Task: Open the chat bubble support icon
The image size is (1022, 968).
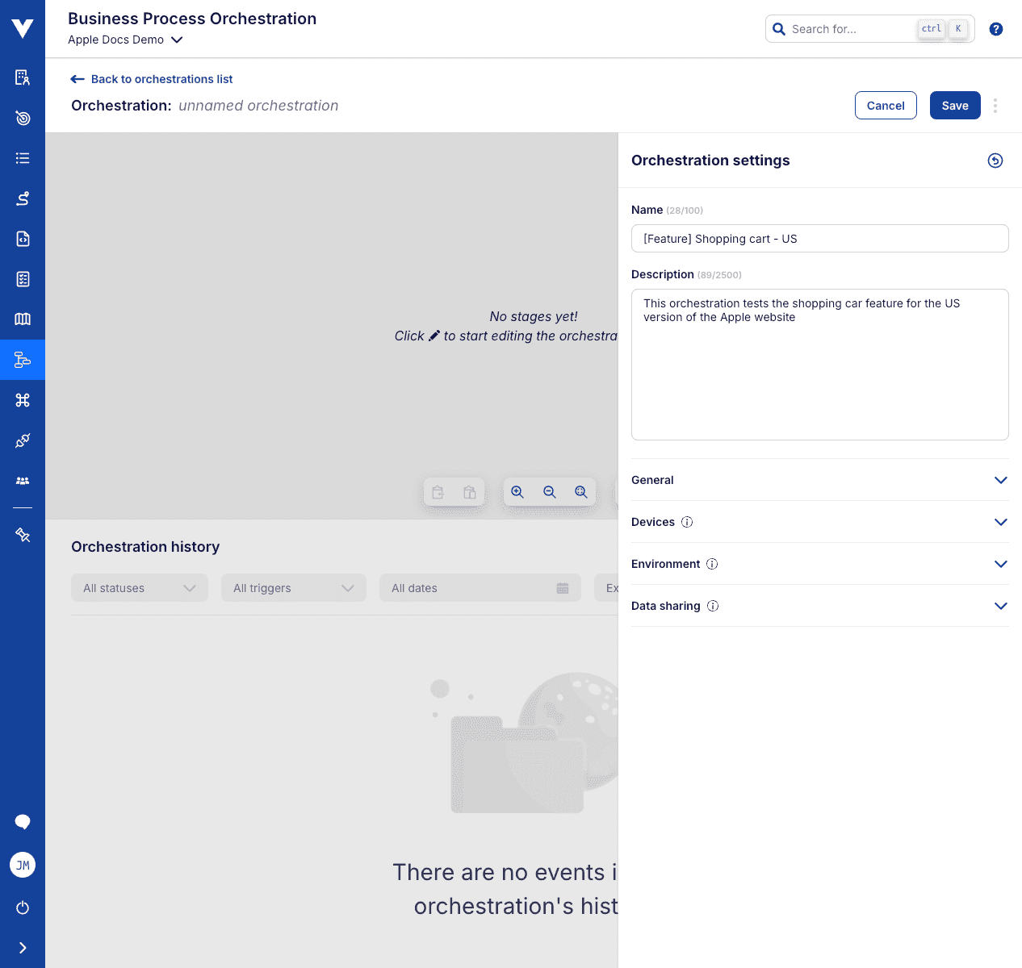Action: click(x=23, y=822)
